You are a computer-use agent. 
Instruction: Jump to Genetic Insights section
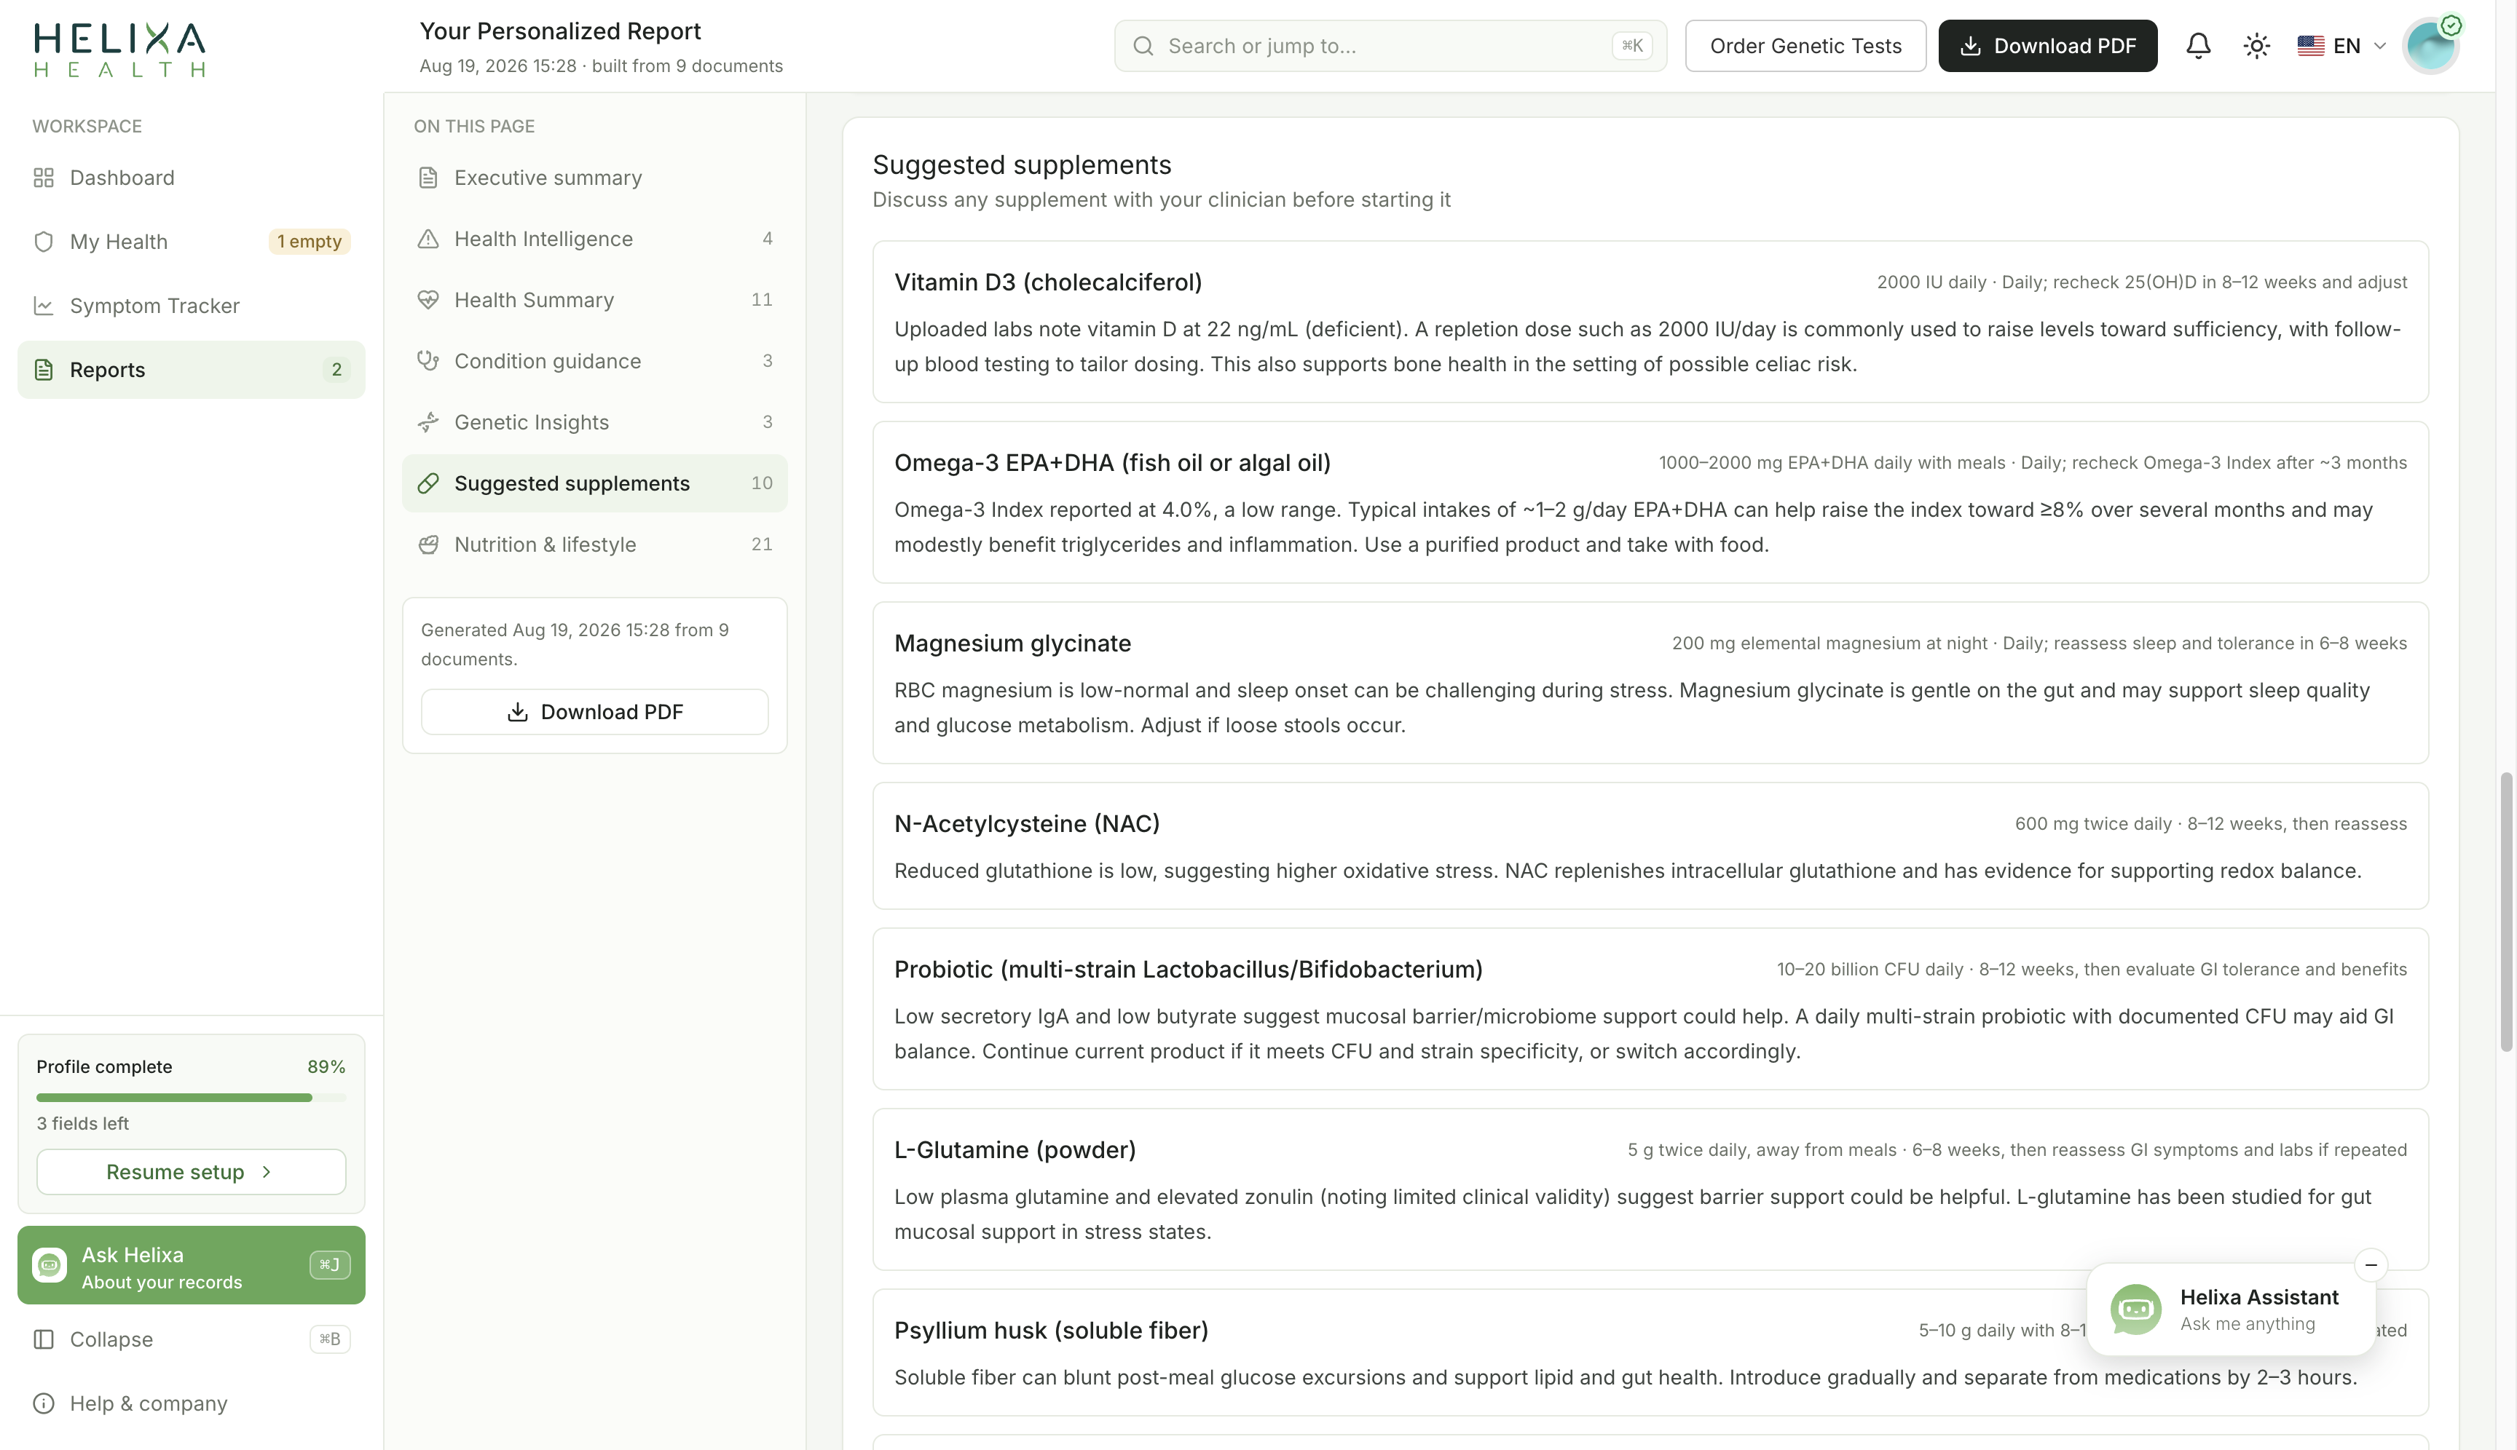[x=595, y=422]
